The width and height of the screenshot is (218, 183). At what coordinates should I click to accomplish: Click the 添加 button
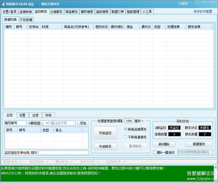pos(83,123)
